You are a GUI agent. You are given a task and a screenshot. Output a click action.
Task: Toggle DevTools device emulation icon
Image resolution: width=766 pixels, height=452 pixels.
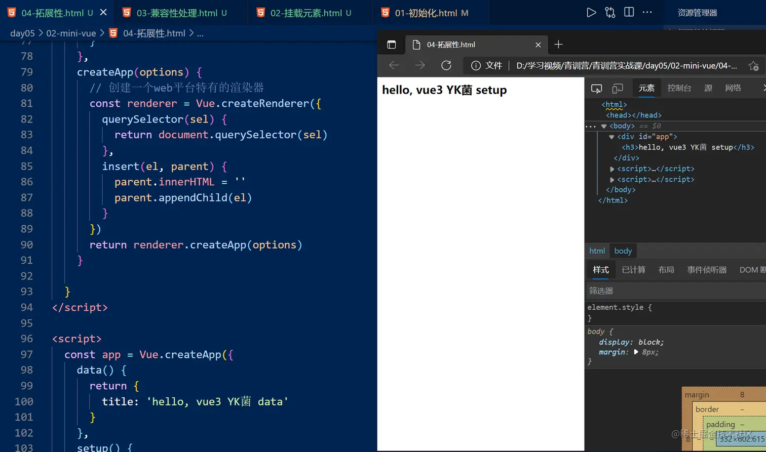click(617, 89)
